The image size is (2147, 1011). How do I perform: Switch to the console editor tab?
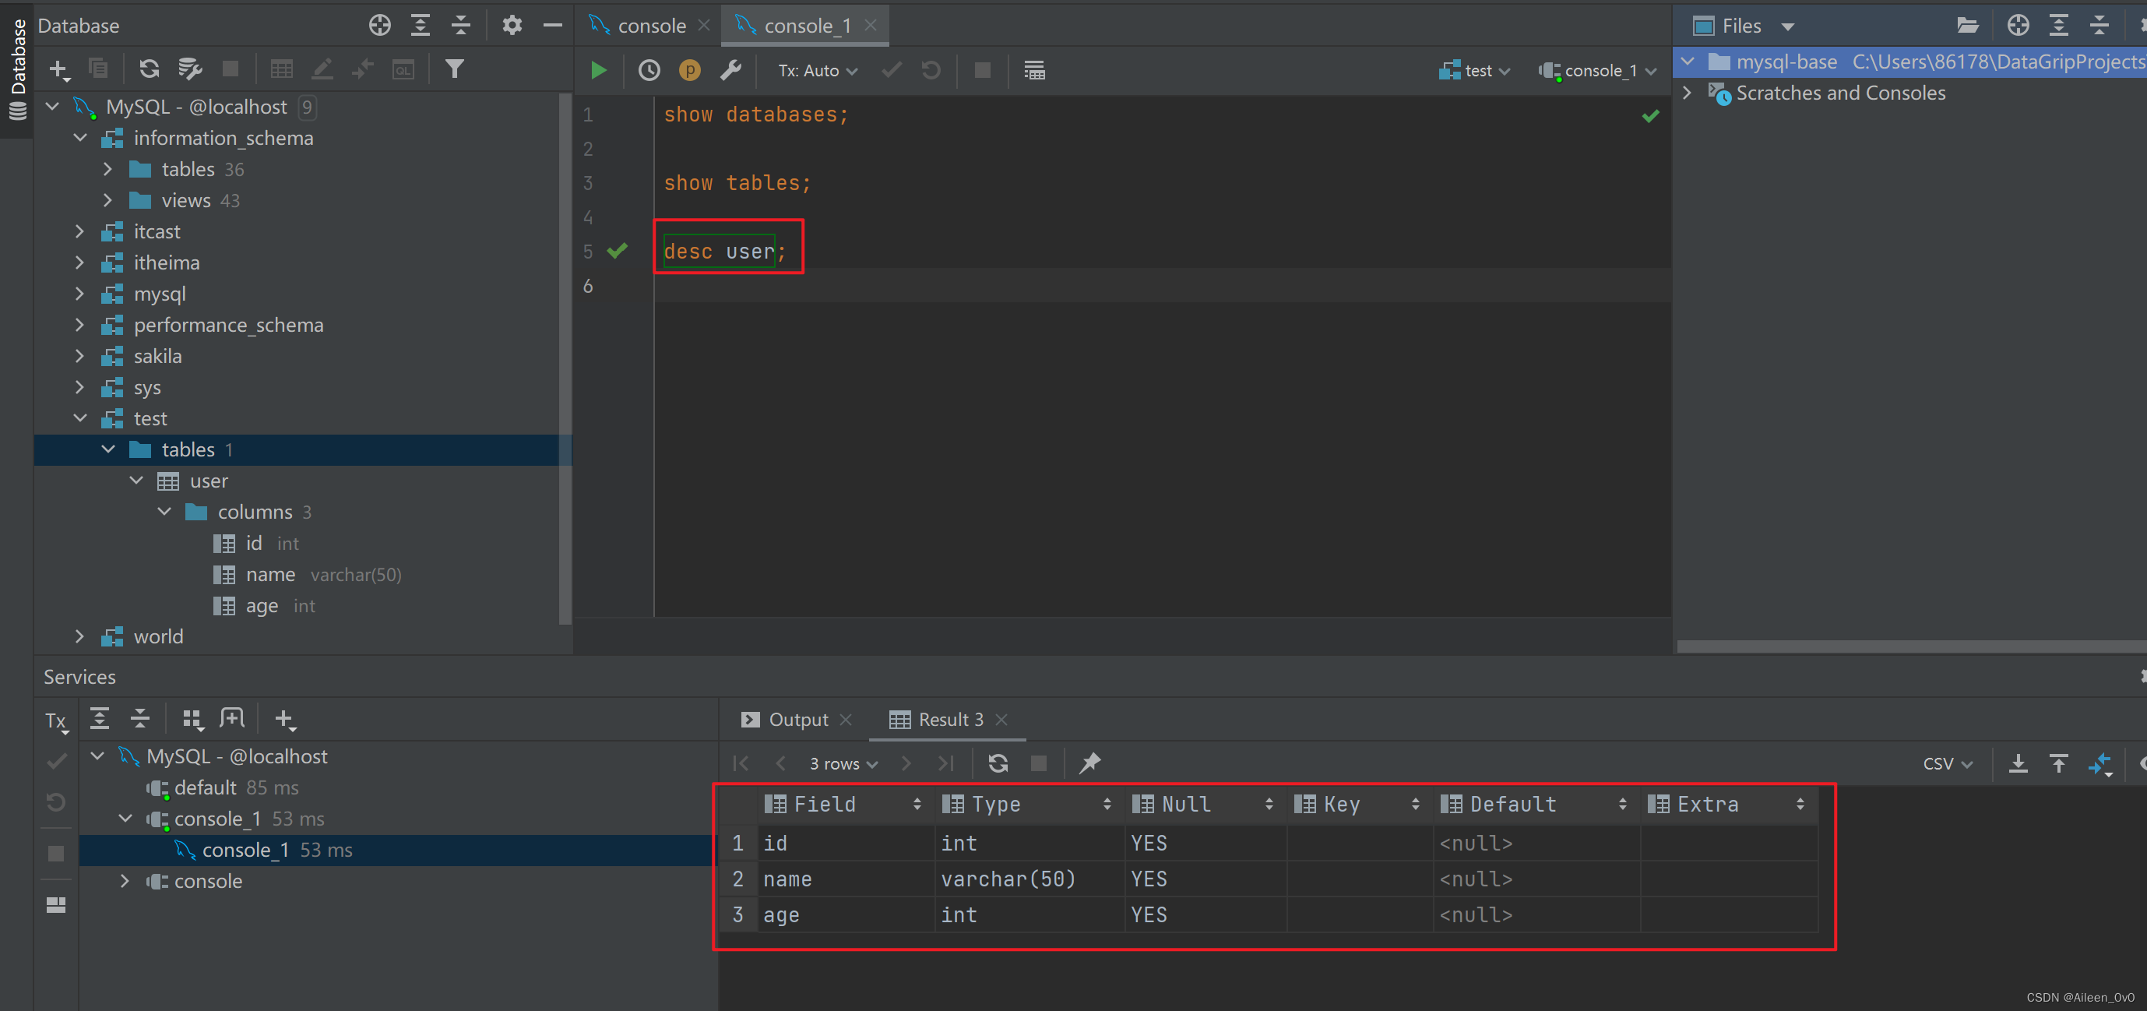tap(650, 26)
